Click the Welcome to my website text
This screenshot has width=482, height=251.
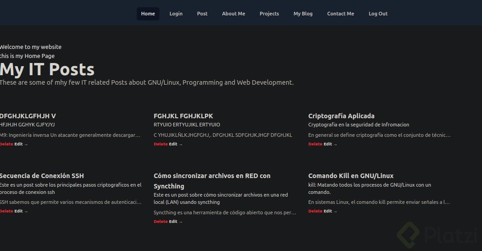[x=30, y=47]
